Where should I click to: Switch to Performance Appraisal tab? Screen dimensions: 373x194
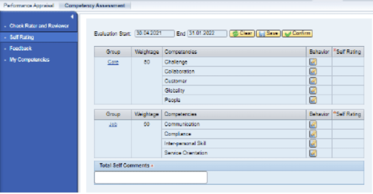click(29, 6)
